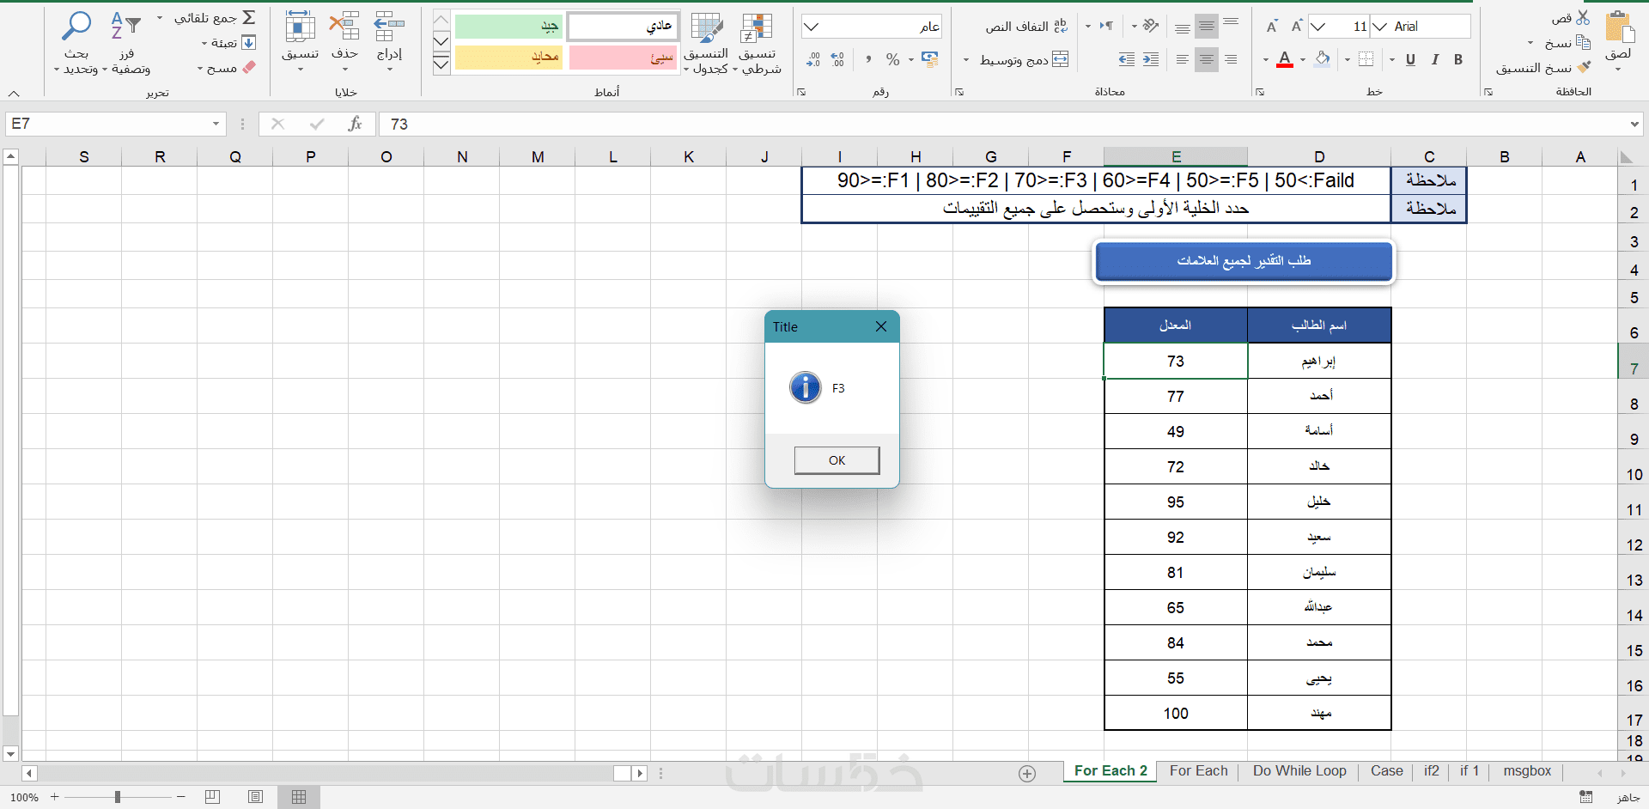This screenshot has width=1649, height=809.
Task: Apply the red font color A icon
Action: pyautogui.click(x=1285, y=59)
